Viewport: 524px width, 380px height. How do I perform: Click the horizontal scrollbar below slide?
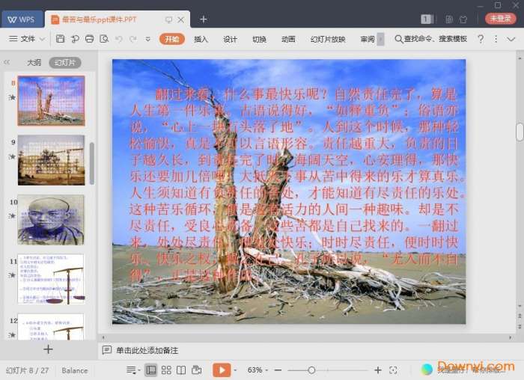(307, 337)
